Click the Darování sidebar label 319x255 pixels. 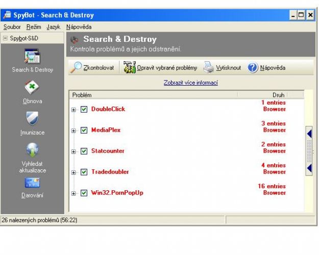32,195
